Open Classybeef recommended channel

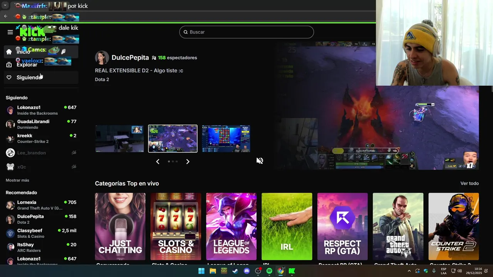(41, 233)
